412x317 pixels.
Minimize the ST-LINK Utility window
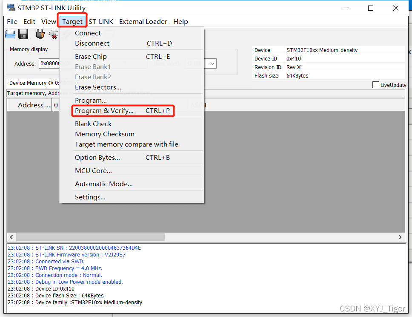click(x=346, y=8)
